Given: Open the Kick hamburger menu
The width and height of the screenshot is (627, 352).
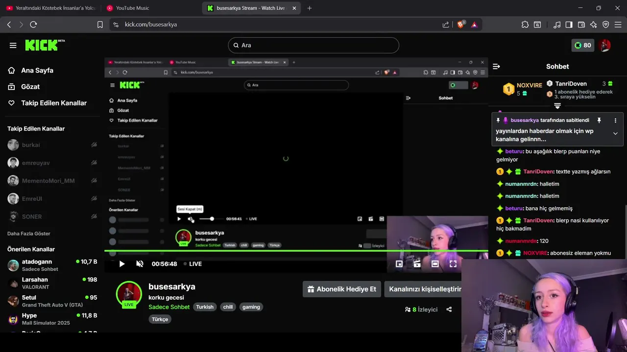Looking at the screenshot, I should click(x=13, y=45).
